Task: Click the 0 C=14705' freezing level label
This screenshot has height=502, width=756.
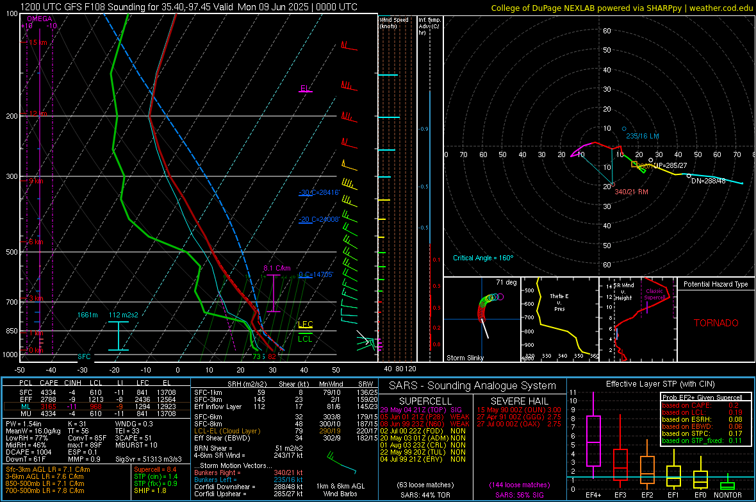Action: [x=316, y=274]
